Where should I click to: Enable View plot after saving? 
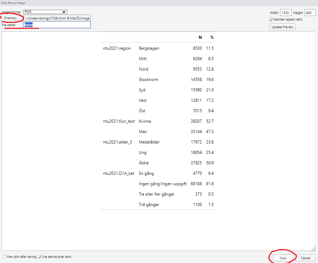4,257
